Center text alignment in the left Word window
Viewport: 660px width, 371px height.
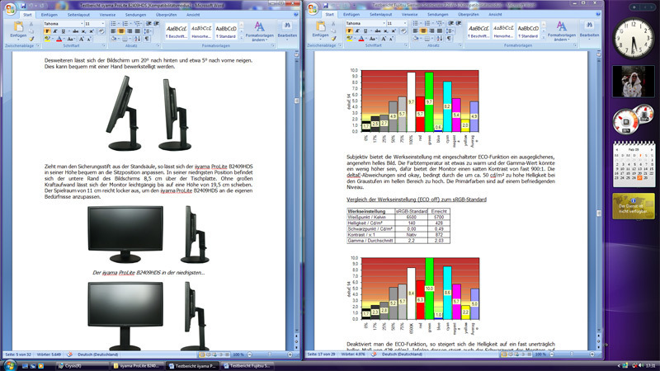click(121, 31)
